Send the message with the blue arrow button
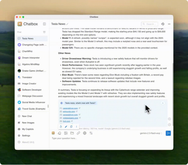Screen dimensions: 188x165 [x=168, y=133]
